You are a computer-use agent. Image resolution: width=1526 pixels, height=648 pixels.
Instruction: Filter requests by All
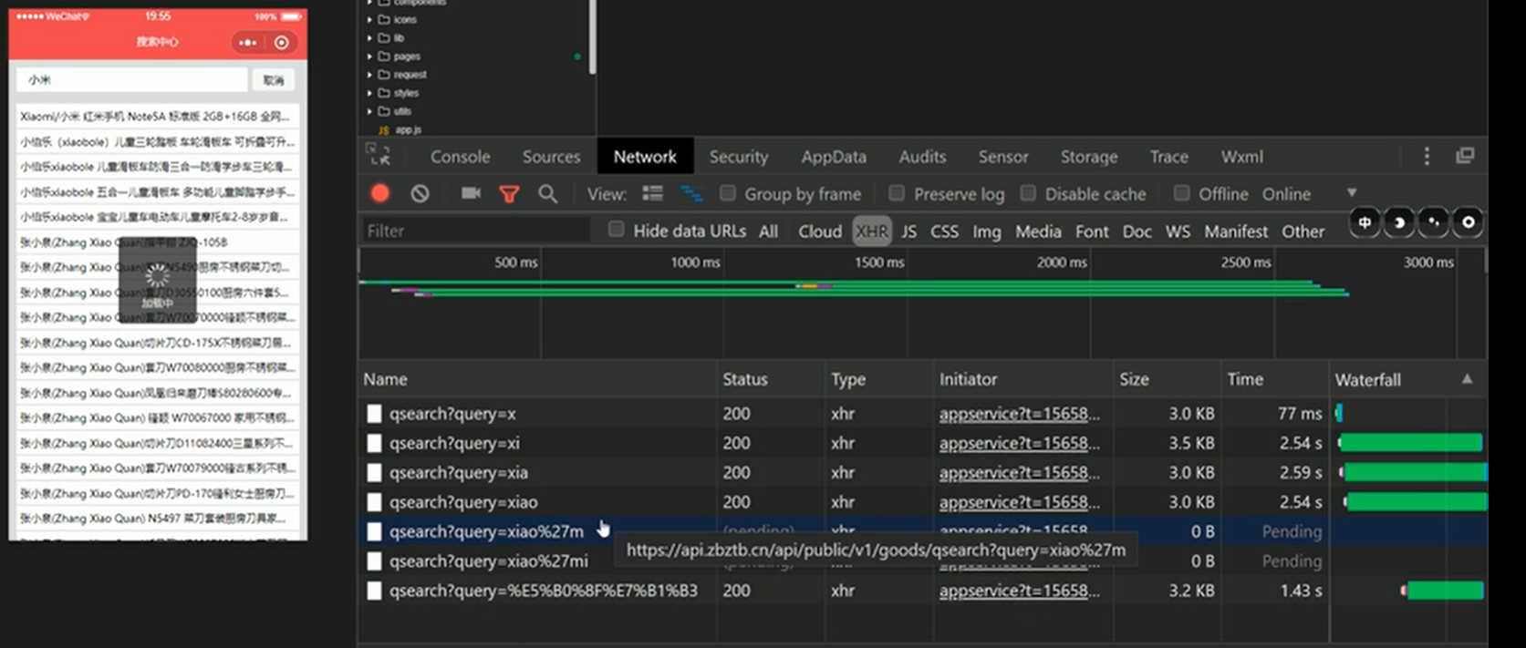pyautogui.click(x=769, y=231)
